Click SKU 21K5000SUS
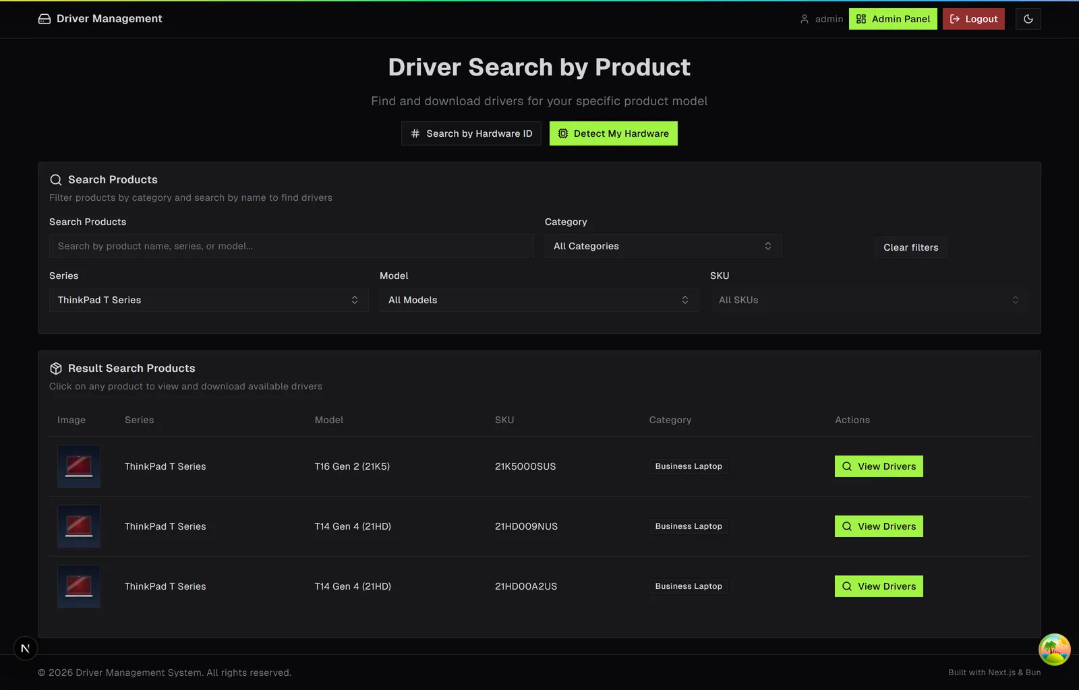 coord(525,466)
